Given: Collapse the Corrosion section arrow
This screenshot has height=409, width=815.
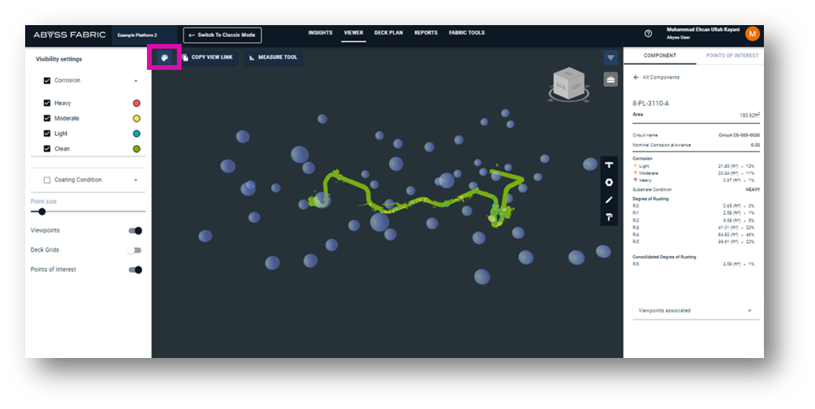Looking at the screenshot, I should 135,81.
